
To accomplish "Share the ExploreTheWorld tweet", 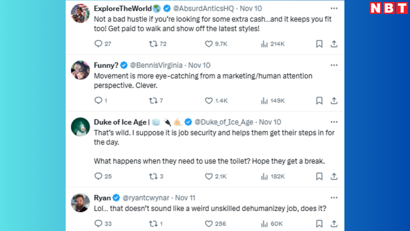I will pyautogui.click(x=334, y=44).
